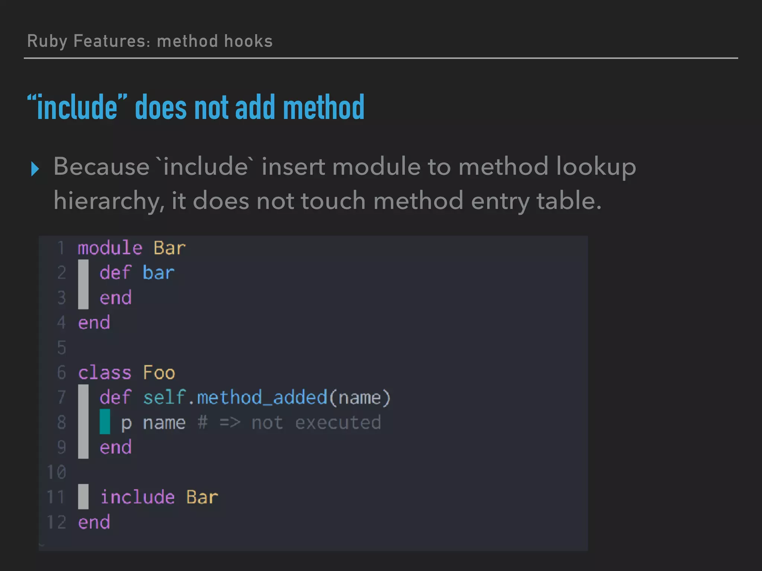762x571 pixels.
Task: Click the gray indent bar beside 'include Bar'
Action: point(83,497)
